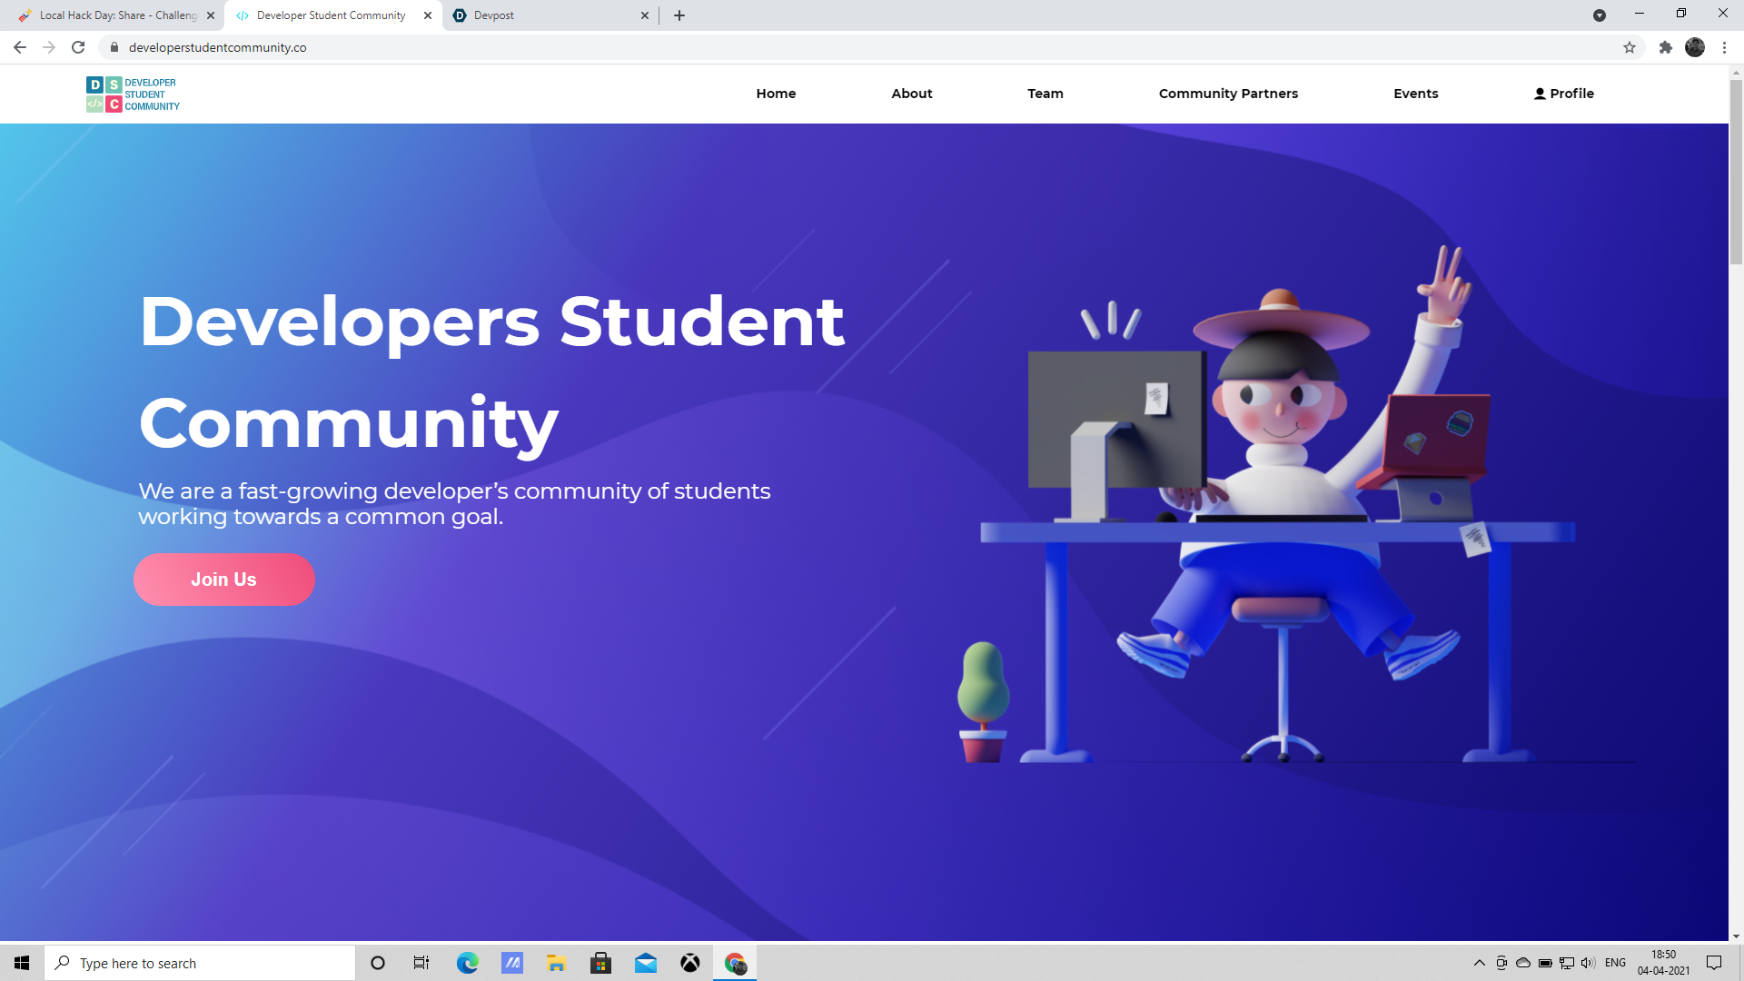Click the Windows search box
This screenshot has height=981, width=1744.
pos(200,963)
